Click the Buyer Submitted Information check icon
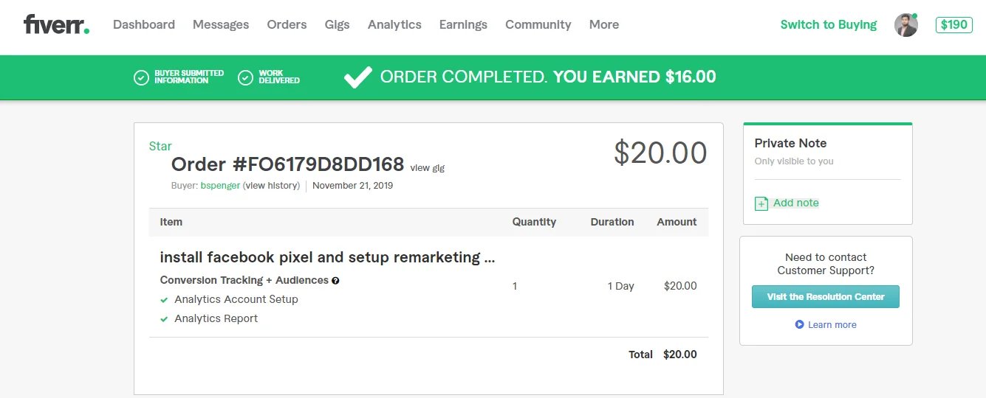Image resolution: width=986 pixels, height=398 pixels. click(141, 77)
